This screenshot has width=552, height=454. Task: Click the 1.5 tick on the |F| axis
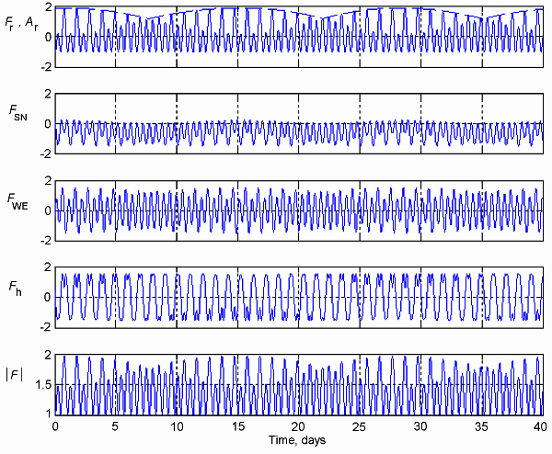[43, 385]
